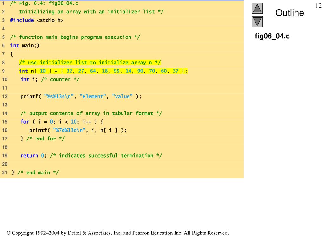Click the value 64 in initializer list

coord(93,71)
